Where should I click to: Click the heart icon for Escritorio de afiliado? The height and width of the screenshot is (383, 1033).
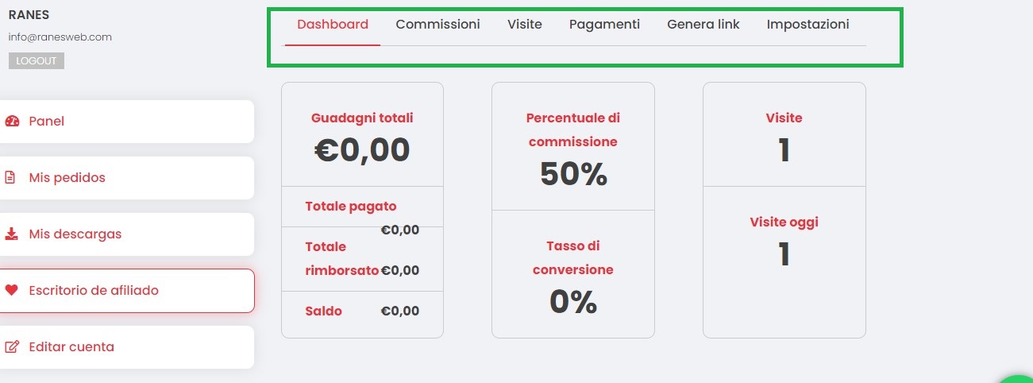click(11, 291)
